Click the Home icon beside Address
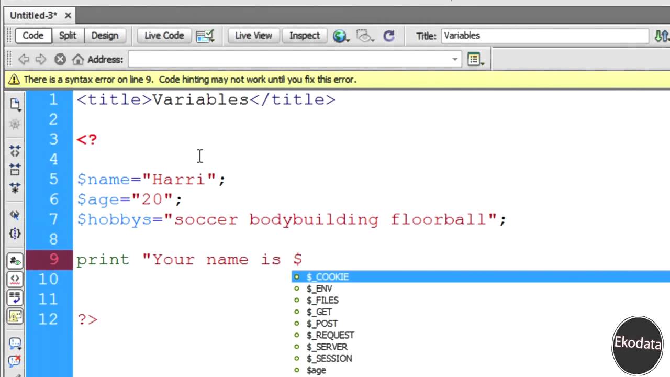The image size is (670, 377). 78,59
